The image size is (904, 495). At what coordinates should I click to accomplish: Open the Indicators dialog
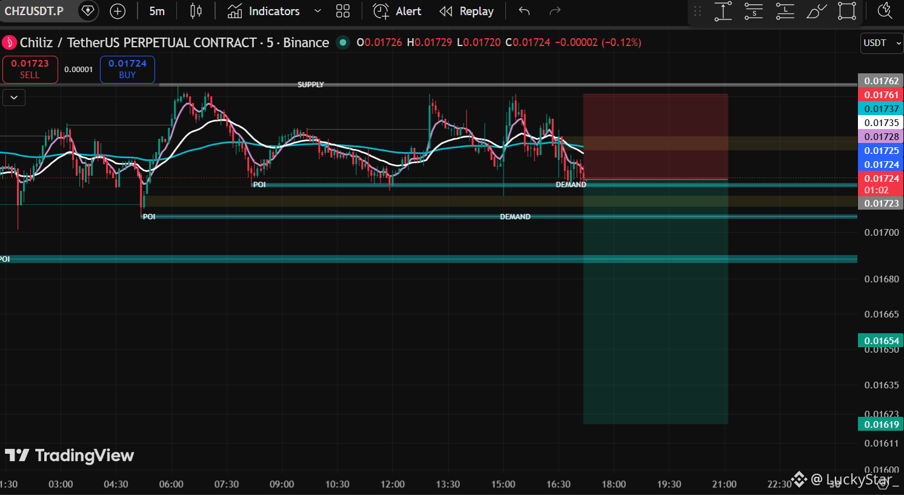click(x=264, y=11)
